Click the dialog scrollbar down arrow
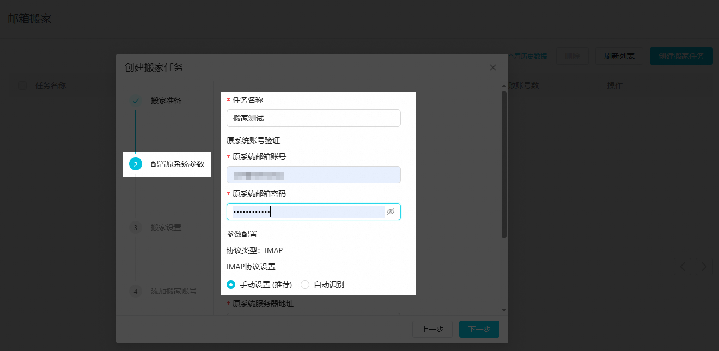 (504, 310)
